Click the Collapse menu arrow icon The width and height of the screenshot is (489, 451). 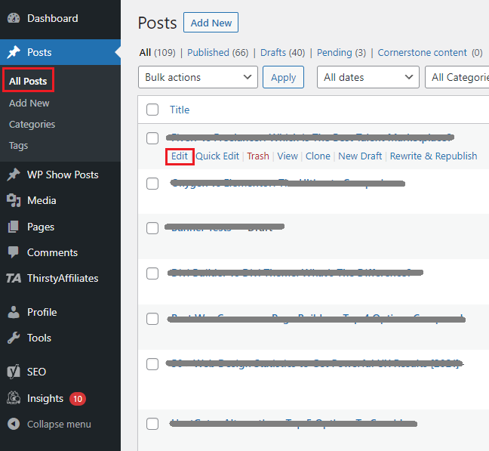14,424
